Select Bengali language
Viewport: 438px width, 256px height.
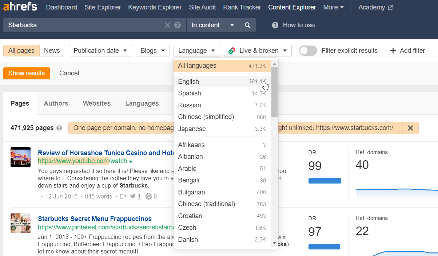[222, 180]
